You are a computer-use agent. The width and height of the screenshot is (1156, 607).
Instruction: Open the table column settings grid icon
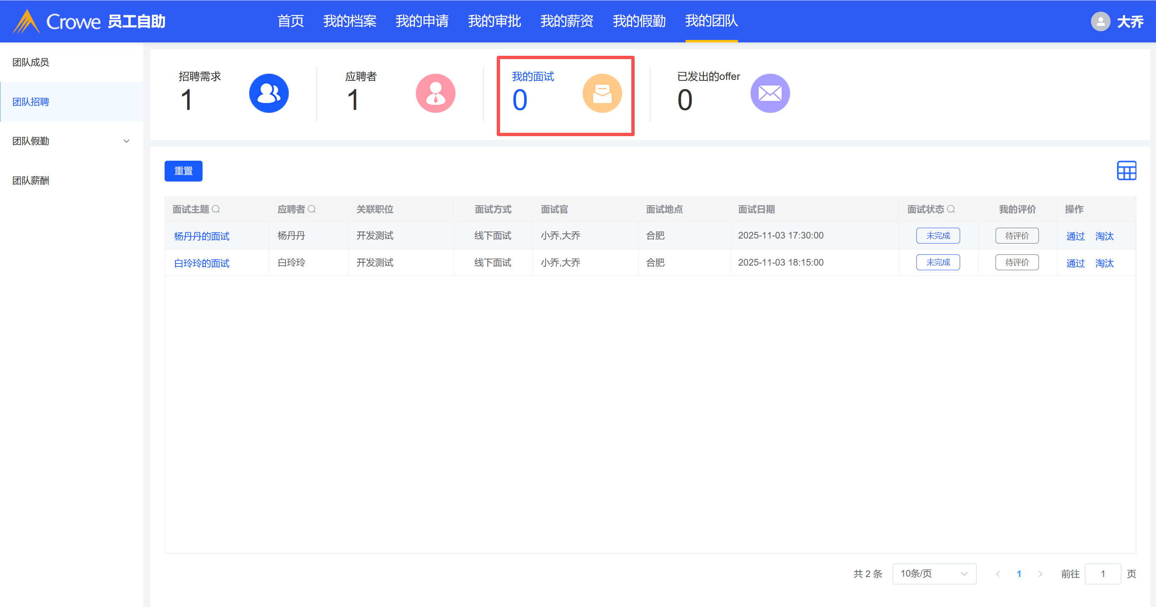pos(1126,171)
